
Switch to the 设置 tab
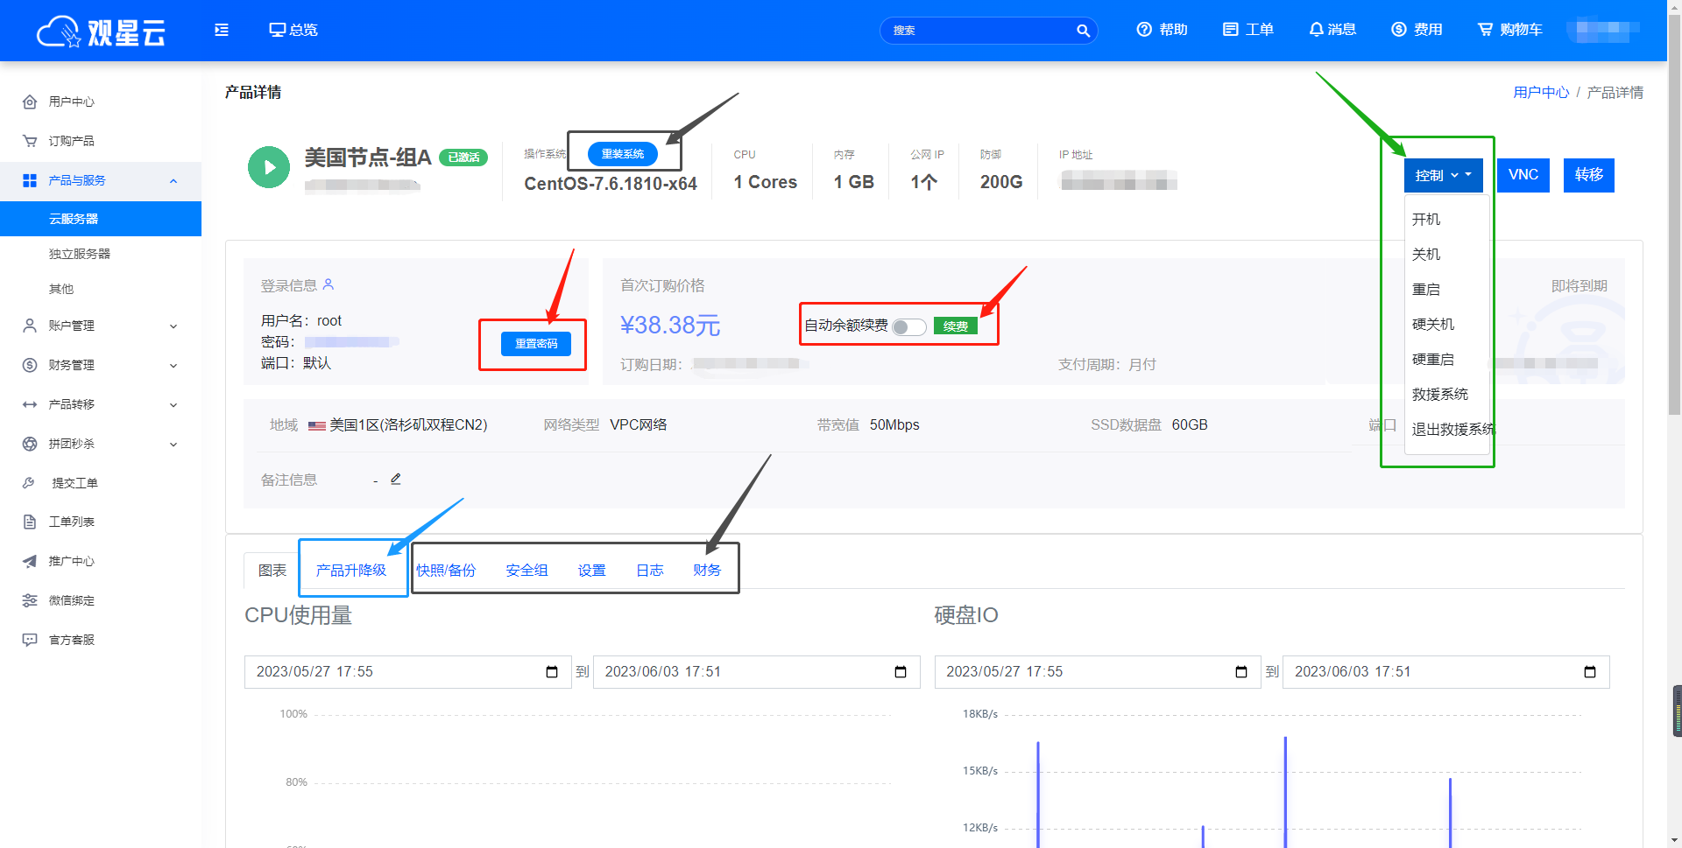pos(592,571)
